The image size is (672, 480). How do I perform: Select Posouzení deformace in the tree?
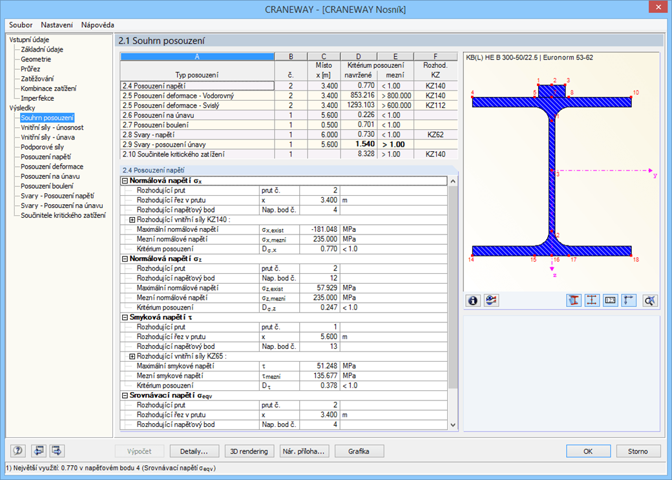pyautogui.click(x=52, y=166)
